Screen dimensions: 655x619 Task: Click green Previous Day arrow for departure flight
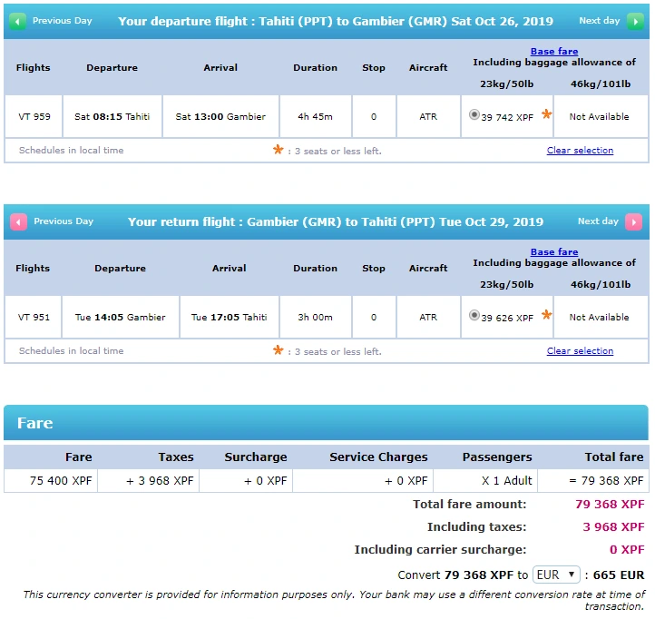[17, 21]
